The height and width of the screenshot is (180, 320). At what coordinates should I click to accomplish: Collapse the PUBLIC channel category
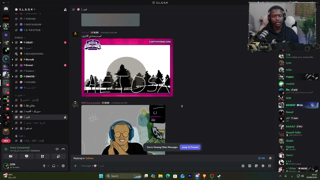(20, 38)
